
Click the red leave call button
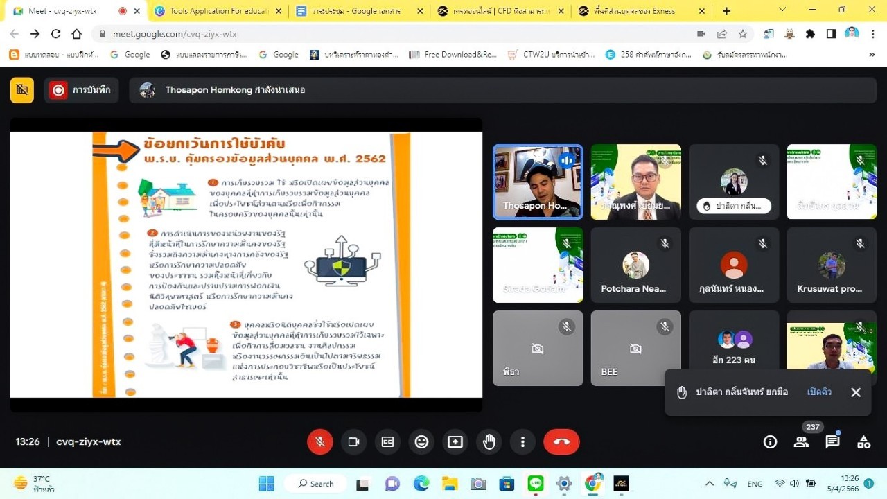pos(561,441)
